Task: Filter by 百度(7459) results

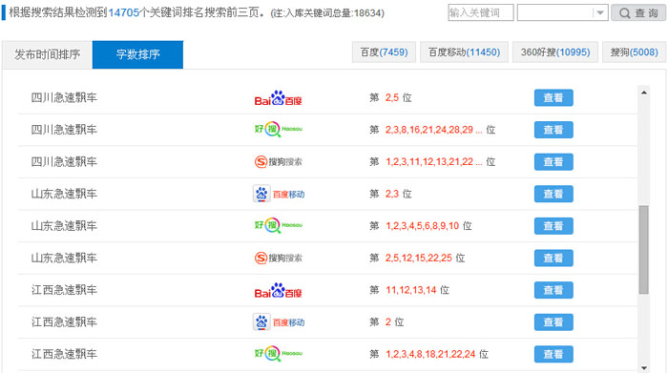Action: [x=384, y=52]
